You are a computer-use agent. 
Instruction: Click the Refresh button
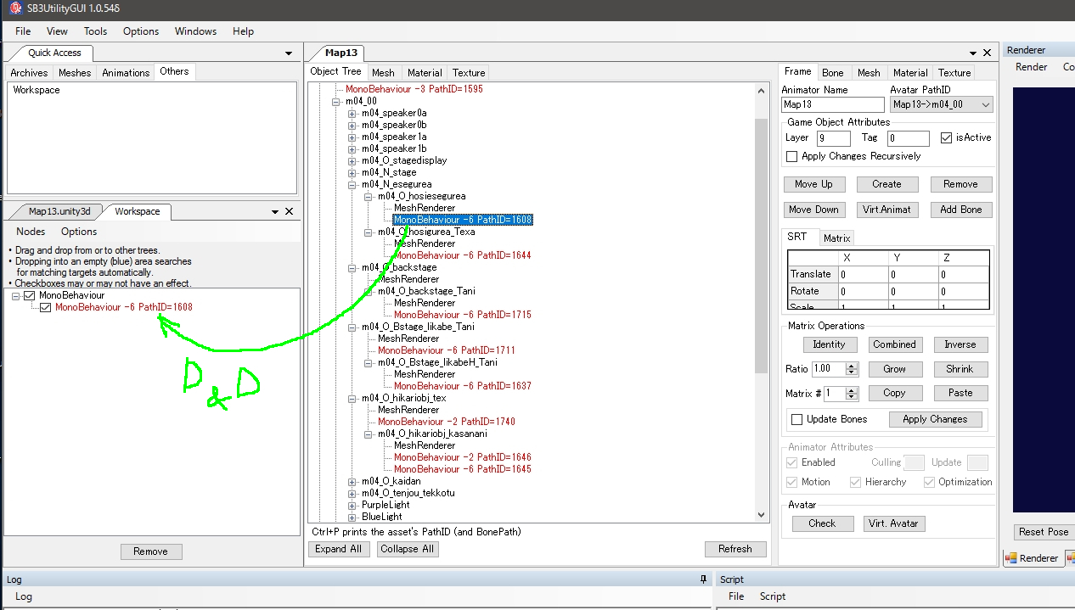pos(734,549)
